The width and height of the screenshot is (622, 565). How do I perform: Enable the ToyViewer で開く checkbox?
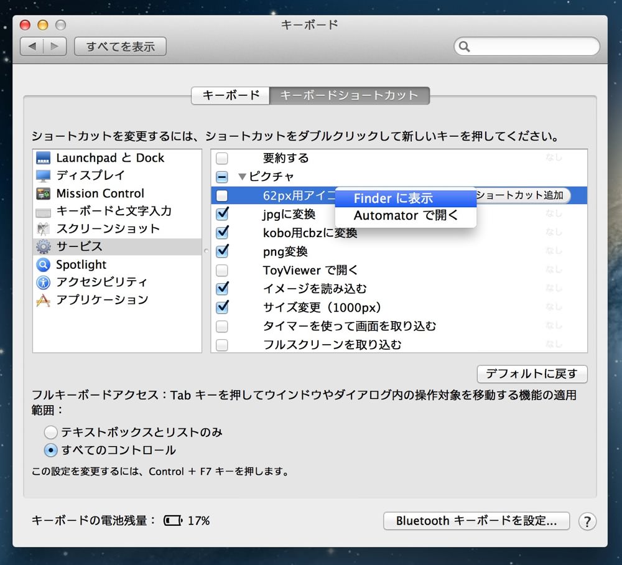click(x=222, y=270)
